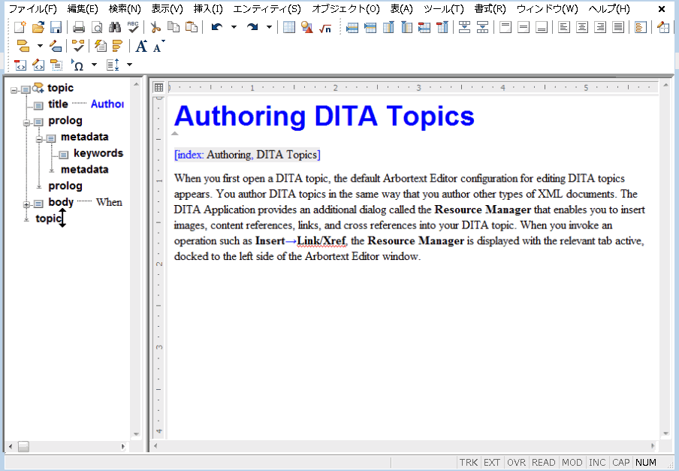Open the insert markup dropdown arrow
The height and width of the screenshot is (471, 679).
[40, 46]
